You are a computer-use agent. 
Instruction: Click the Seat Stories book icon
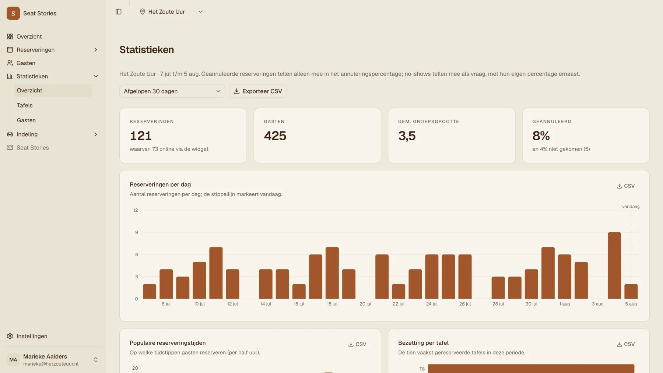coord(10,148)
